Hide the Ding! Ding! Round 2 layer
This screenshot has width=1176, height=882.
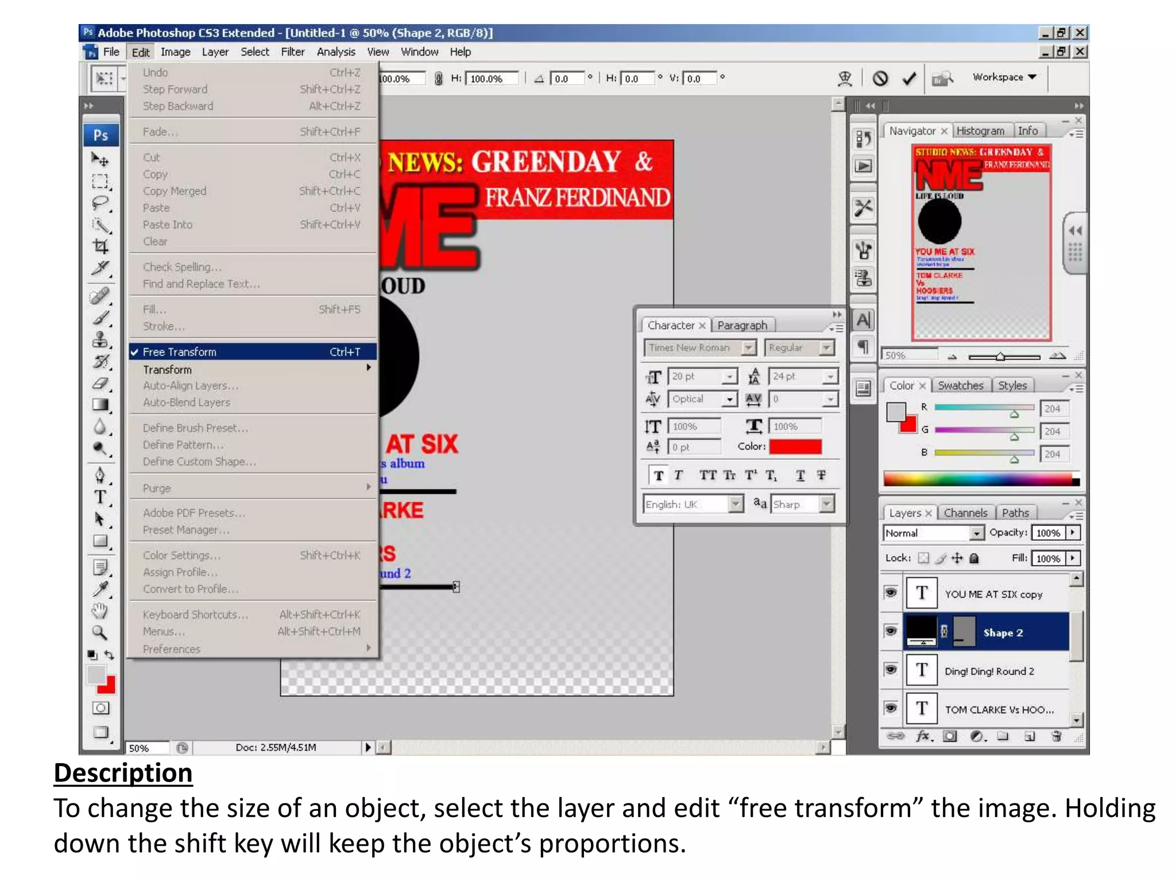pos(891,670)
